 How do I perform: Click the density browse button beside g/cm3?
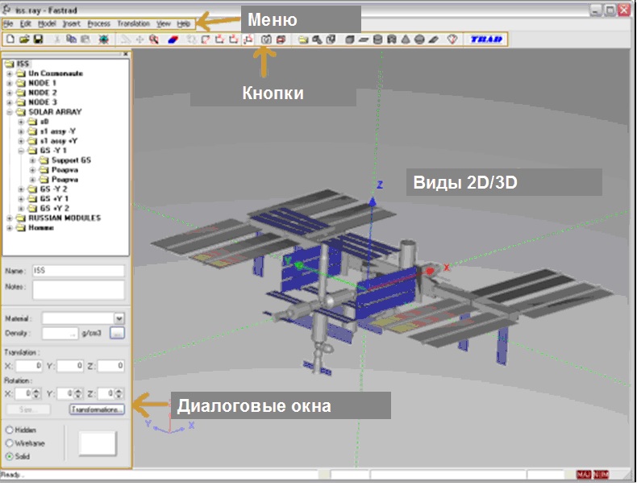(x=116, y=332)
